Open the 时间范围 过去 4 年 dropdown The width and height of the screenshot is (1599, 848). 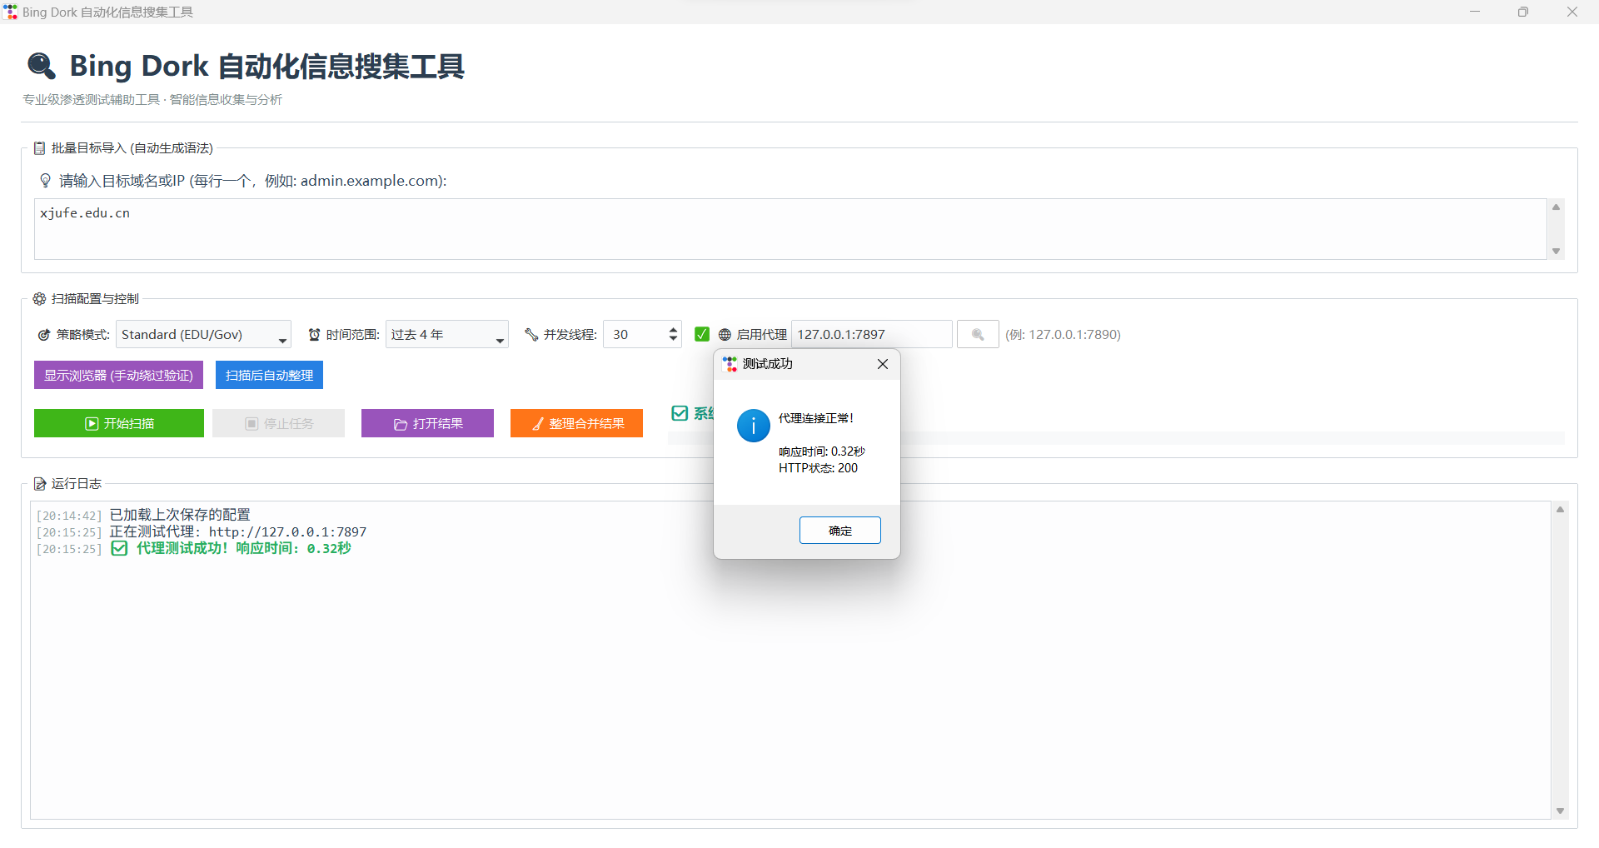pos(446,335)
